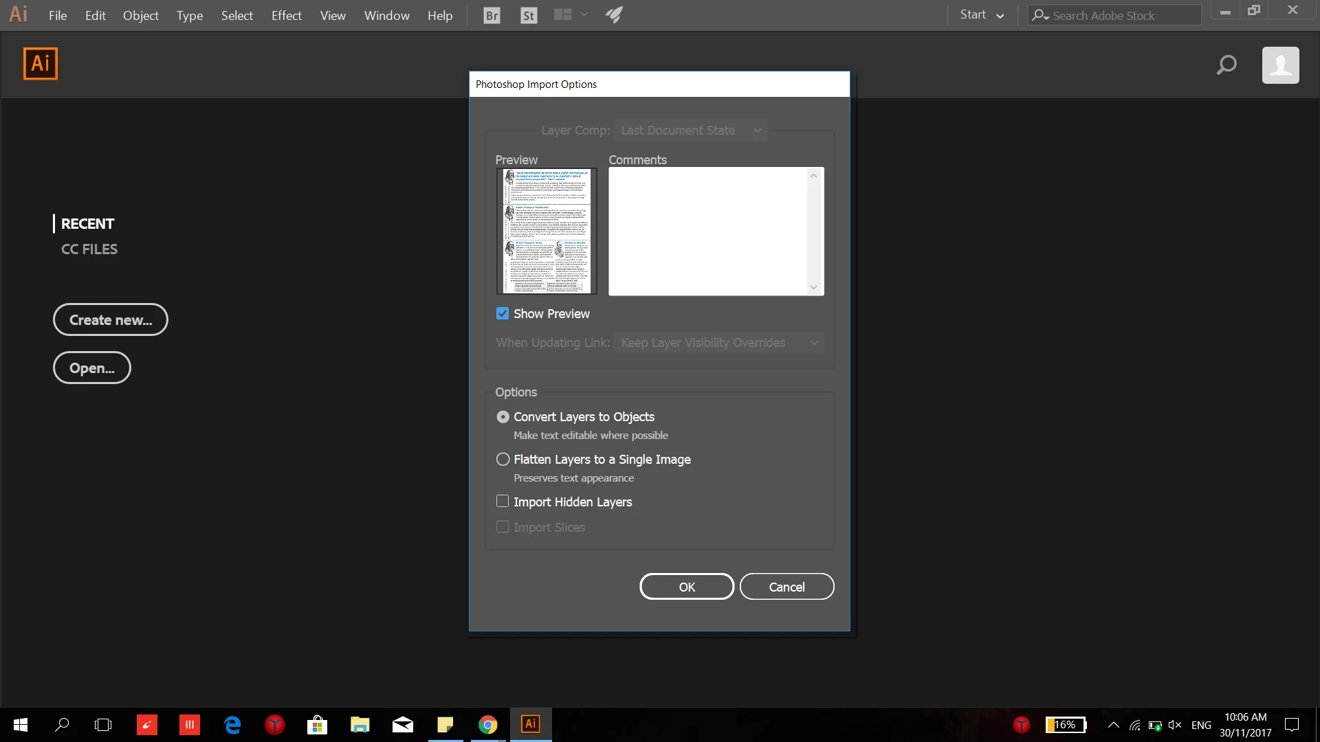This screenshot has width=1320, height=742.
Task: Enable Import Hidden Layers checkbox
Action: [x=503, y=502]
